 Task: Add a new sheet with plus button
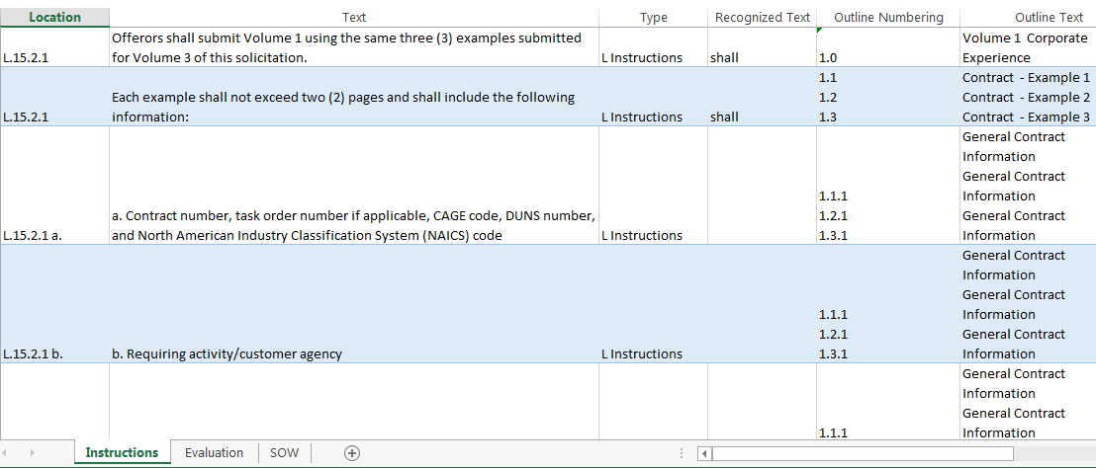click(x=351, y=452)
